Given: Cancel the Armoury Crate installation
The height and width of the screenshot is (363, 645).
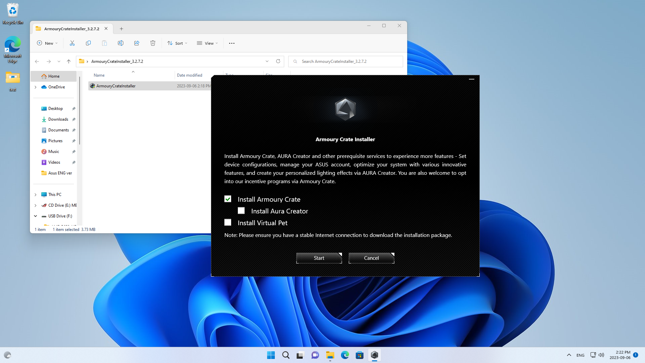Looking at the screenshot, I should (x=371, y=258).
